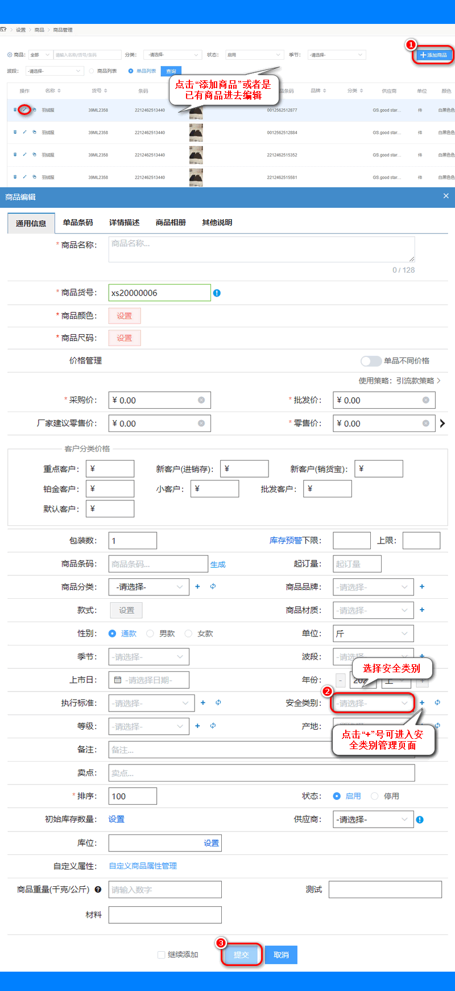The width and height of the screenshot is (455, 991).
Task: Open info icon beside 供应商 dropdown
Action: [420, 820]
